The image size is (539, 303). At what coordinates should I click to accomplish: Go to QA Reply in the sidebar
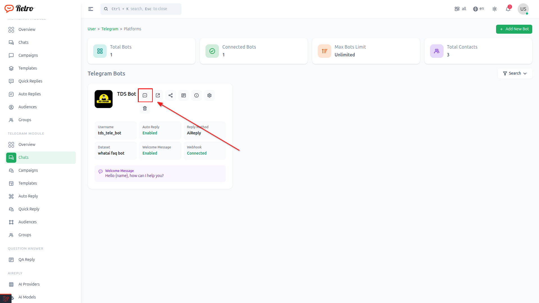[x=27, y=260]
